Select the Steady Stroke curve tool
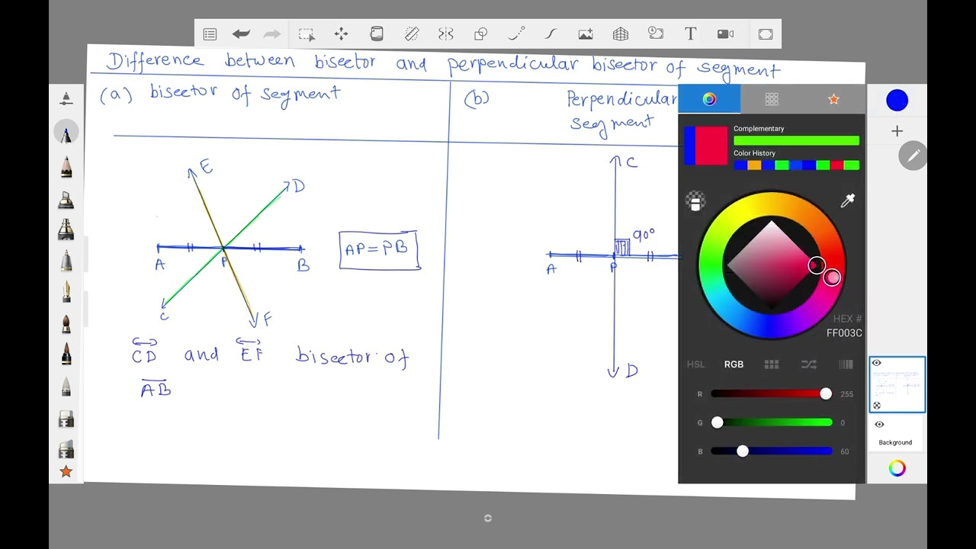 [551, 34]
